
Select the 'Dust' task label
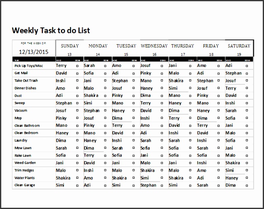(x=18, y=96)
